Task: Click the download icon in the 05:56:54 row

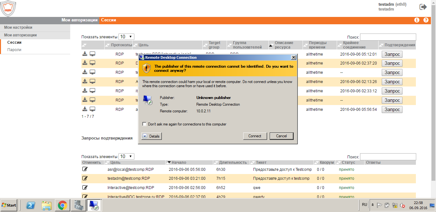Action: [85, 109]
